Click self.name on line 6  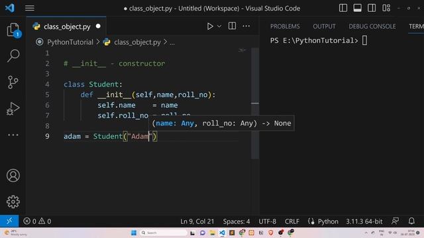coord(117,105)
